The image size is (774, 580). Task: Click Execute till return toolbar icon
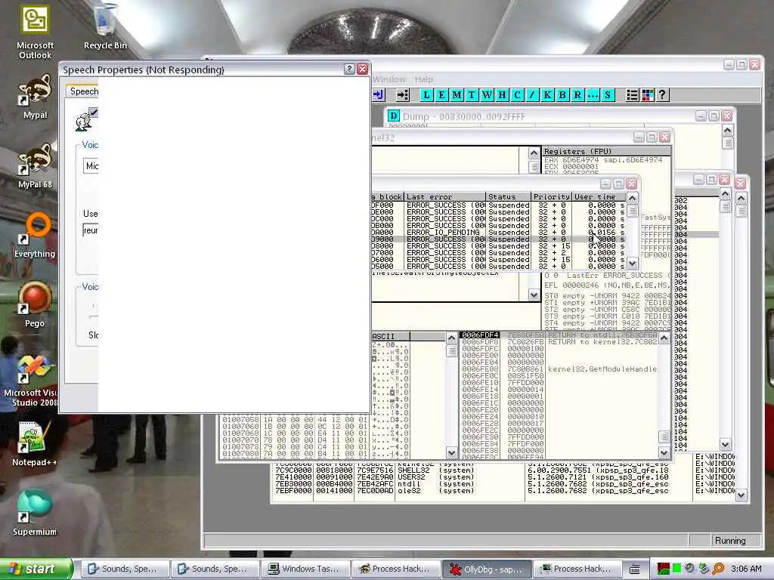point(379,95)
